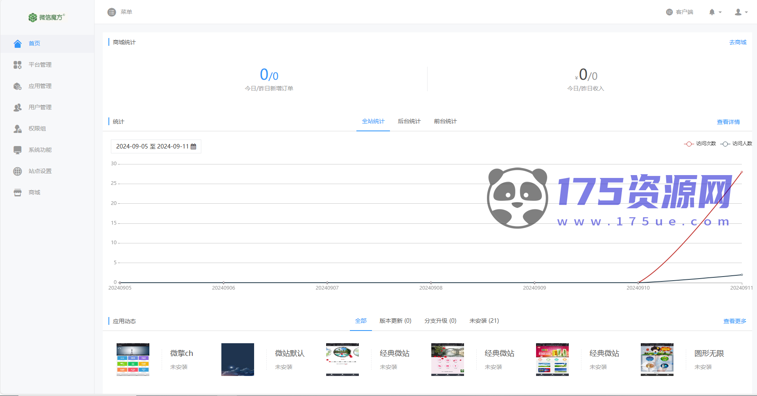This screenshot has width=757, height=396.
Task: Click the 微站默认 app title
Action: (290, 353)
